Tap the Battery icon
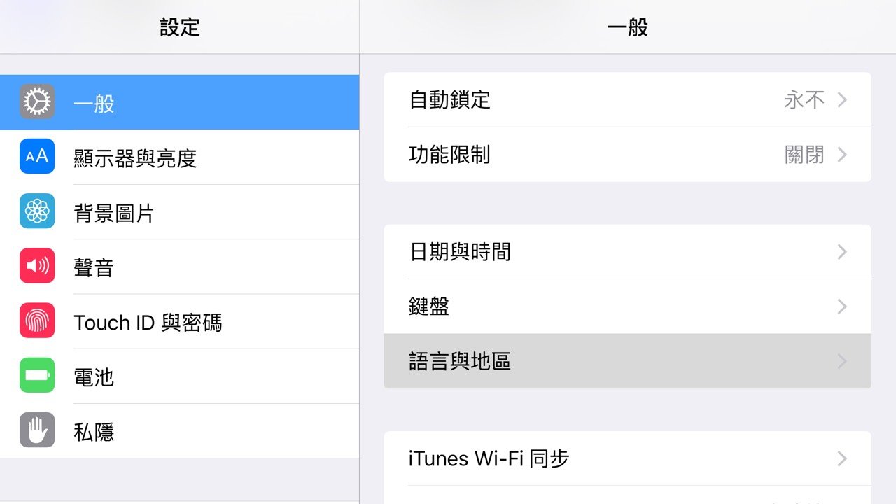Viewport: 896px width, 504px height. click(x=37, y=376)
